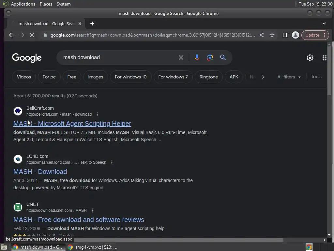Click the padlock site info icon
334x251 pixels.
45,35
